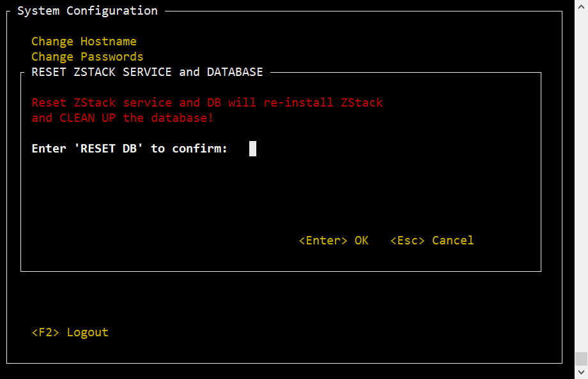This screenshot has height=379, width=588.
Task: Confirm the reset with the OK label
Action: [362, 241]
